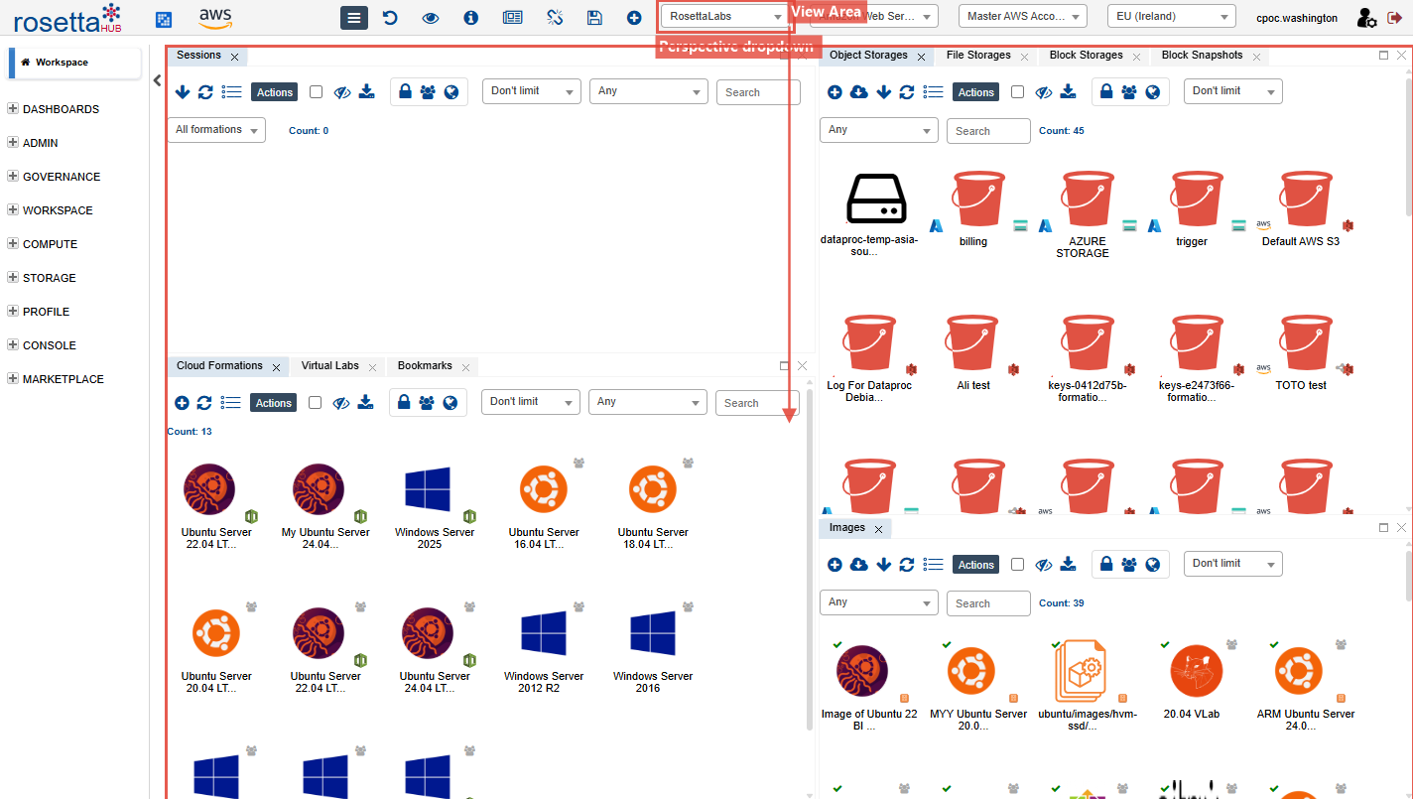The image size is (1413, 799).
Task: Click the lock filter in the Images panel
Action: point(1105,565)
